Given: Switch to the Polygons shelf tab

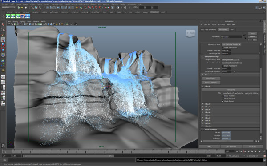Looking at the screenshot, I should click(x=36, y=12).
